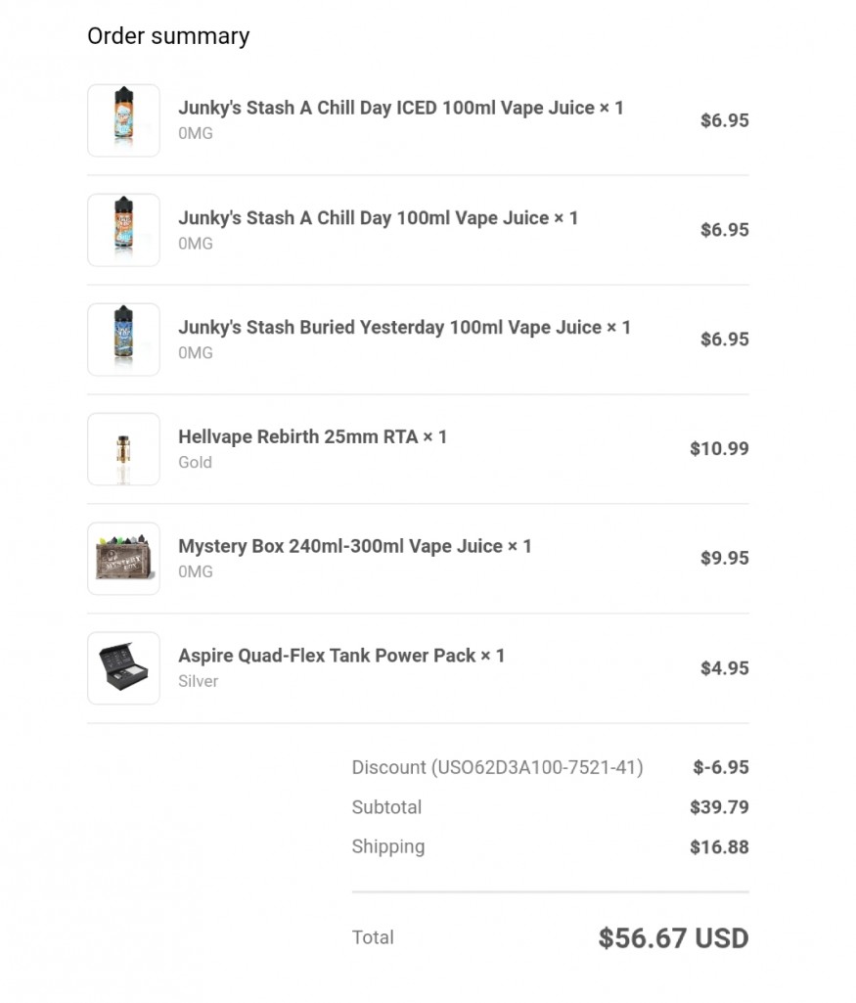Screen dimensions: 856x1003
Task: Click the Order summary heading
Action: point(168,36)
